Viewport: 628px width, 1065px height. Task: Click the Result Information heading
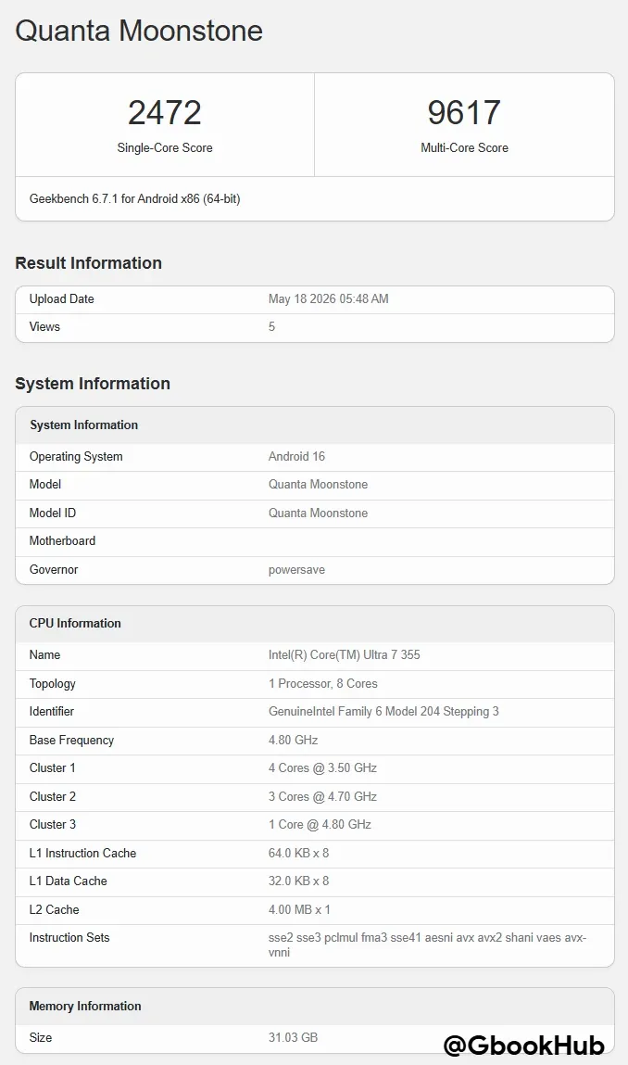88,263
